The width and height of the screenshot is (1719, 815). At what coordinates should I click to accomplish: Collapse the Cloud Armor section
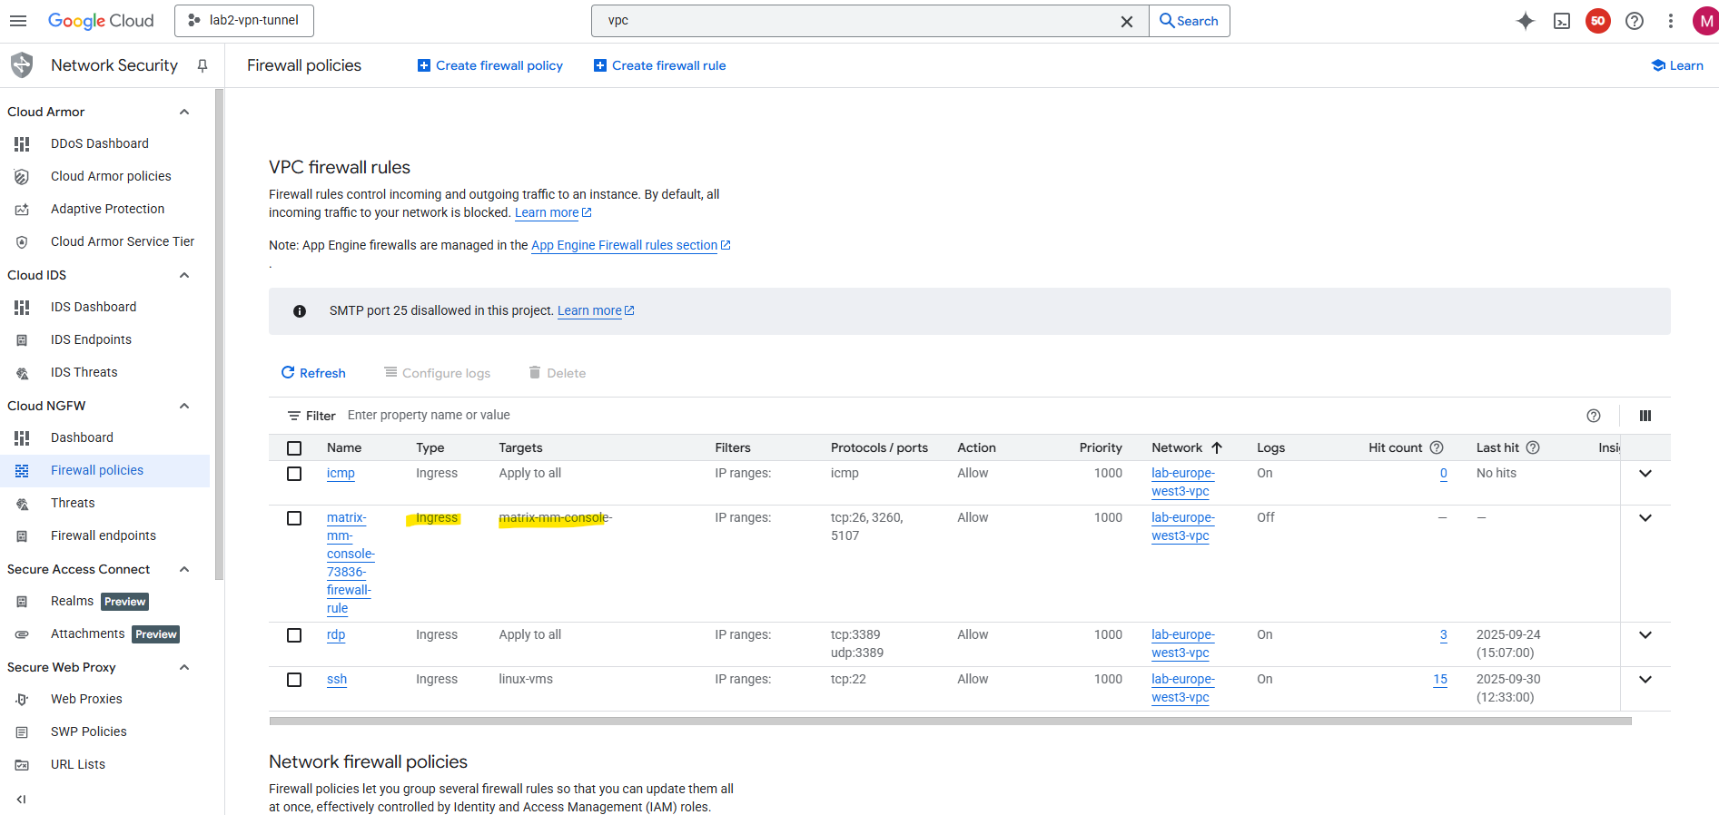point(184,112)
